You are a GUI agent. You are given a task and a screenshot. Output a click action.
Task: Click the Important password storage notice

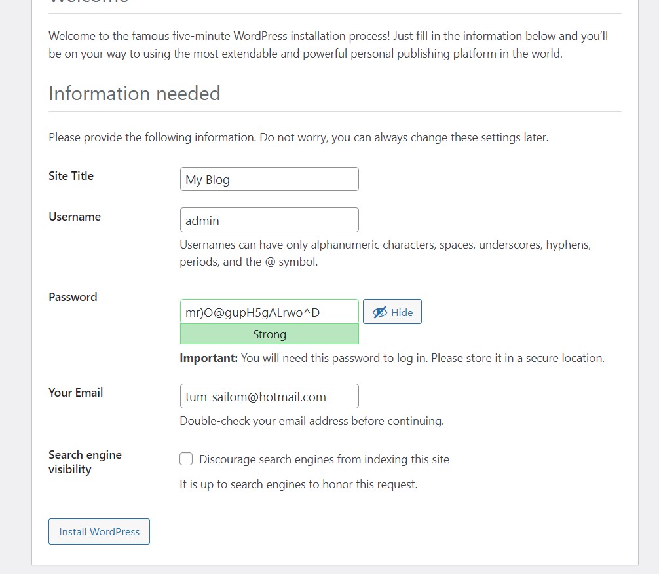(x=392, y=358)
